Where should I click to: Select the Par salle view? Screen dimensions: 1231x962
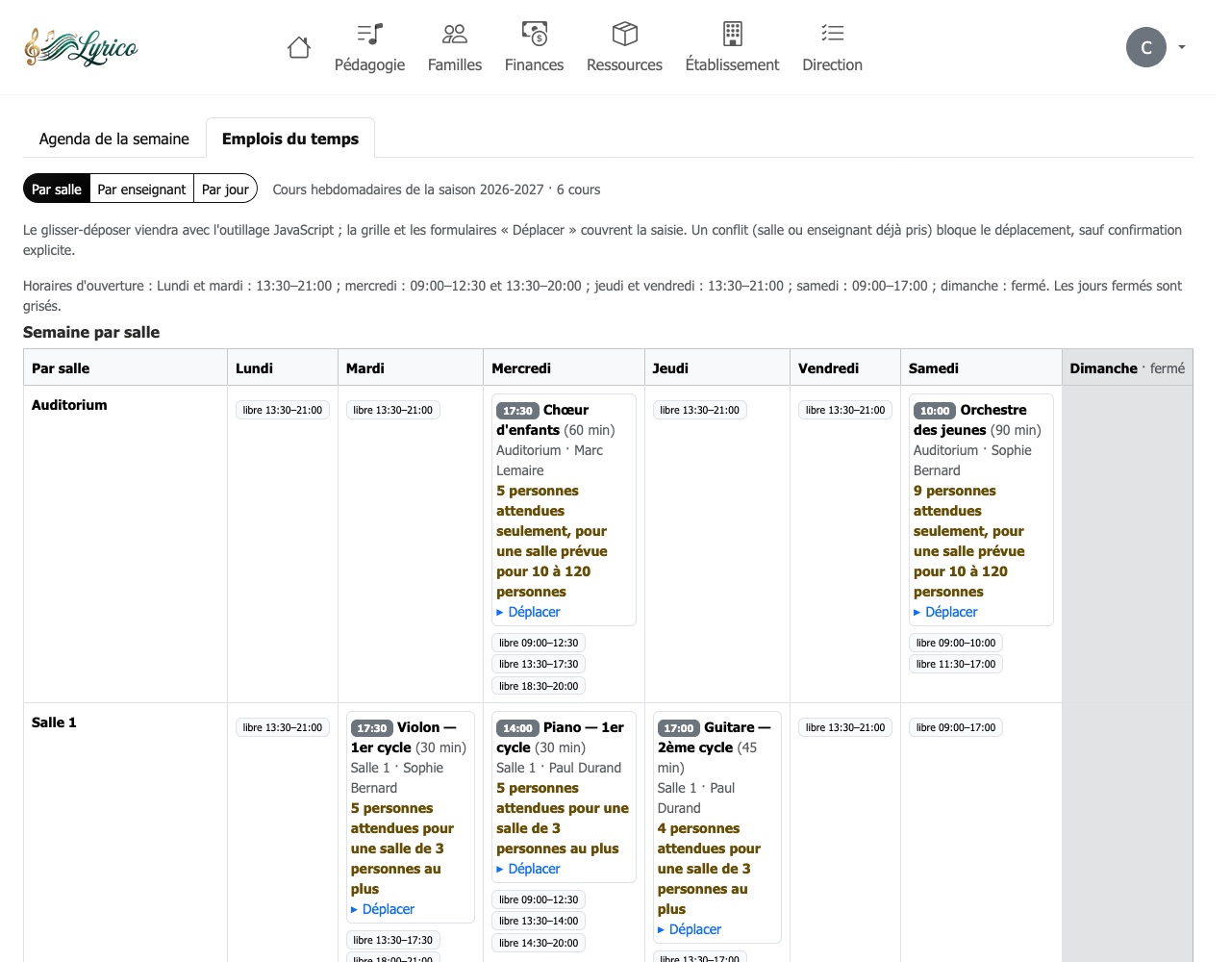57,189
